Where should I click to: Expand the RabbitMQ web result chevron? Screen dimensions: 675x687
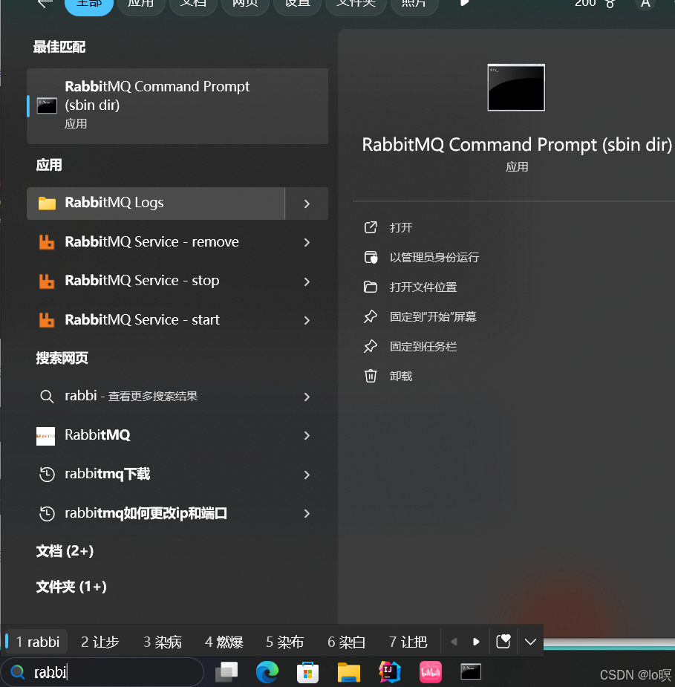[x=307, y=435]
